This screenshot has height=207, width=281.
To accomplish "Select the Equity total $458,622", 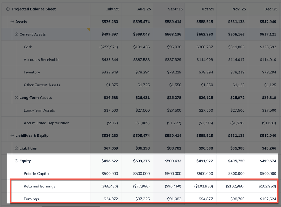I will click(110, 161).
